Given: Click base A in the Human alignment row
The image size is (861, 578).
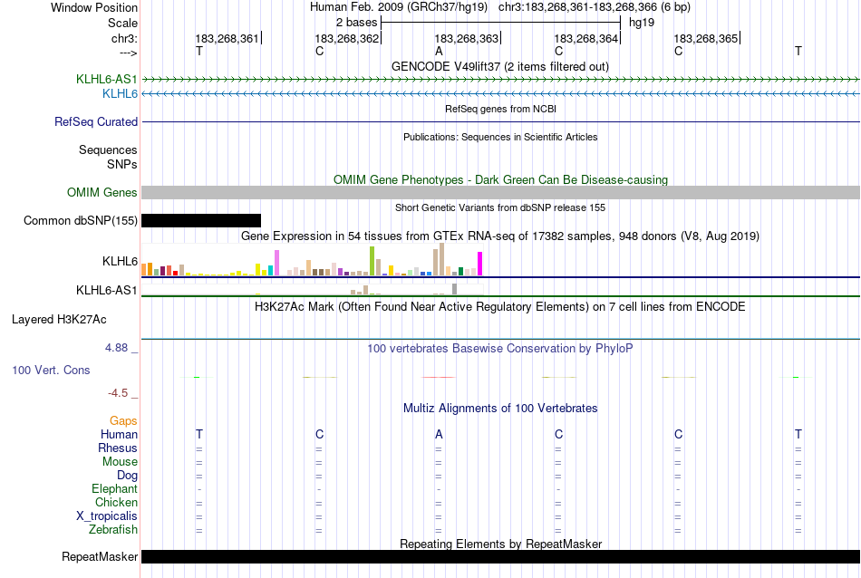Looking at the screenshot, I should pos(439,434).
